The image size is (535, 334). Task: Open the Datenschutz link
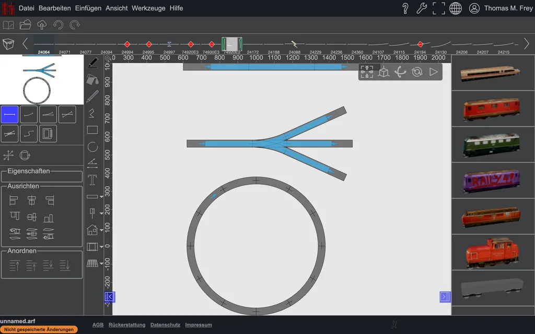click(x=165, y=325)
